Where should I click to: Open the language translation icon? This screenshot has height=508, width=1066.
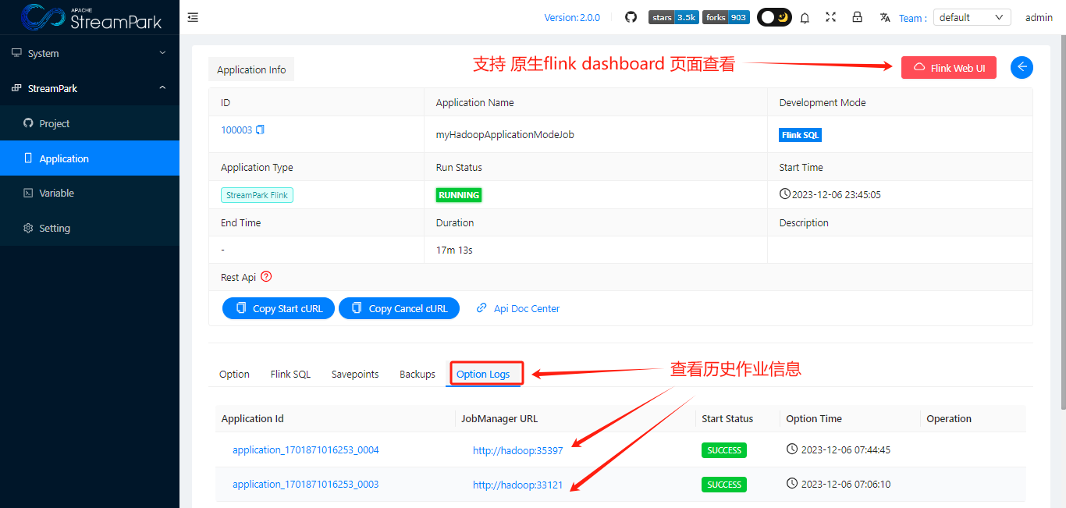click(x=885, y=16)
